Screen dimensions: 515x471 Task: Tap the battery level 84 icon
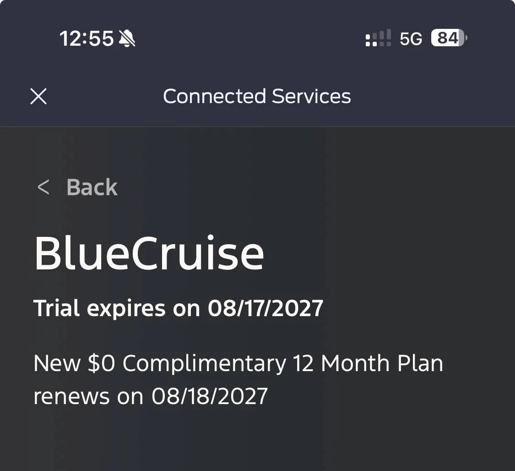tap(449, 38)
